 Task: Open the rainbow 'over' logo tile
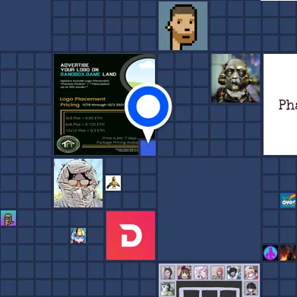(x=288, y=201)
